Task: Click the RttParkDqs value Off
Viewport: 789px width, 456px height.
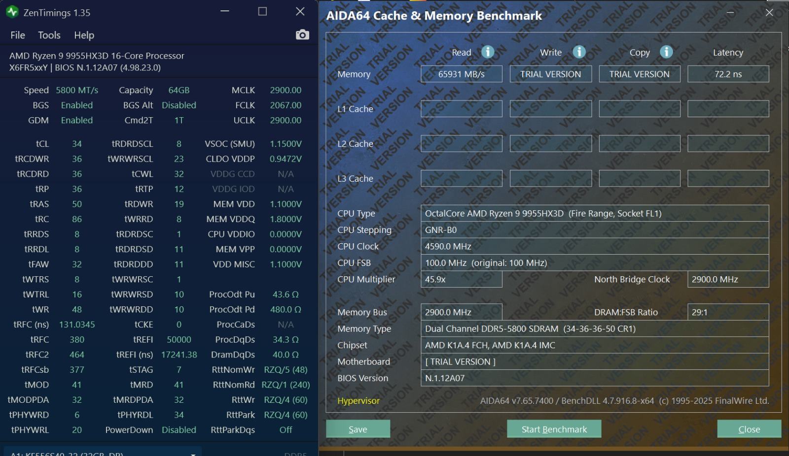Action: 286,430
